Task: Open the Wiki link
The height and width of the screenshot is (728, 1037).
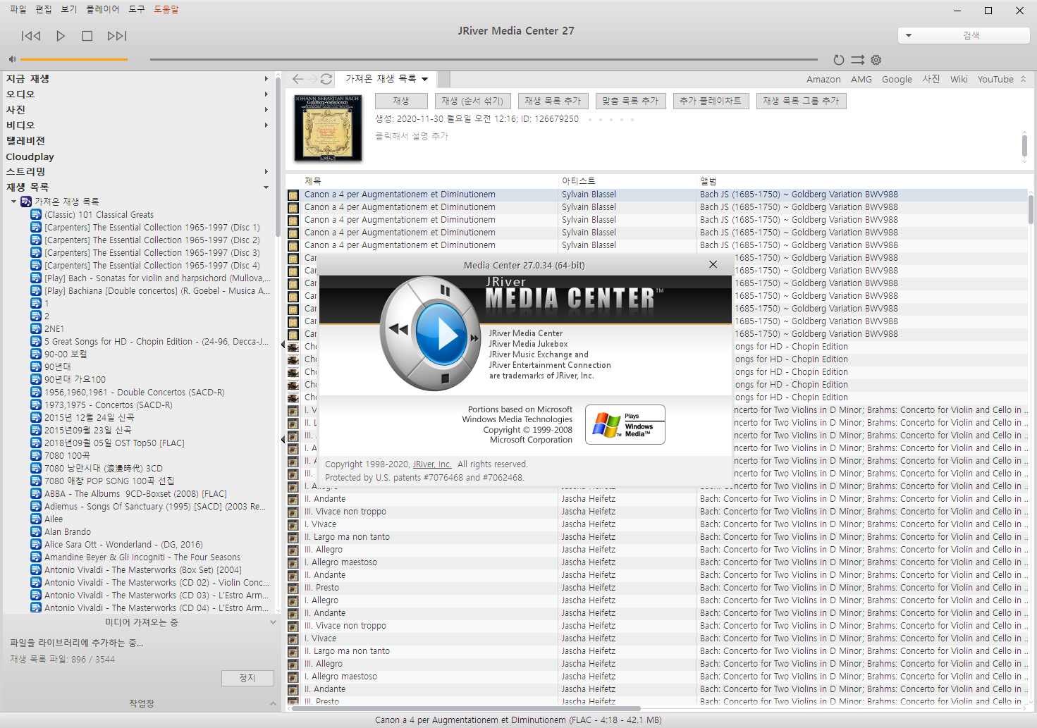Action: coord(959,80)
